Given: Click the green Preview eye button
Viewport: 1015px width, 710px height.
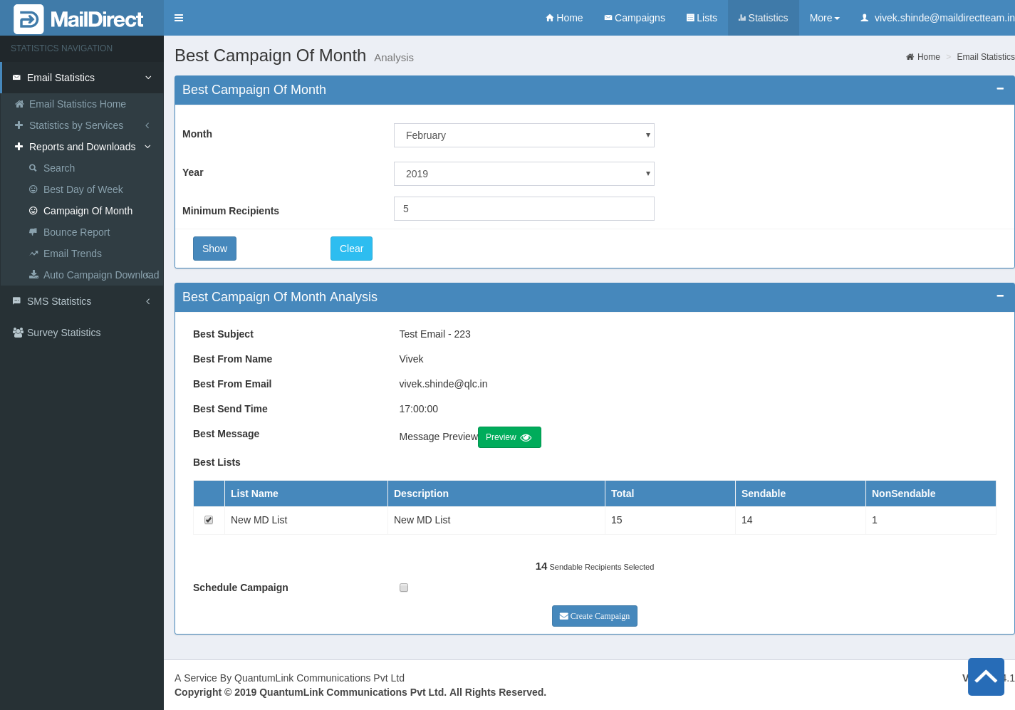Looking at the screenshot, I should (x=509, y=437).
